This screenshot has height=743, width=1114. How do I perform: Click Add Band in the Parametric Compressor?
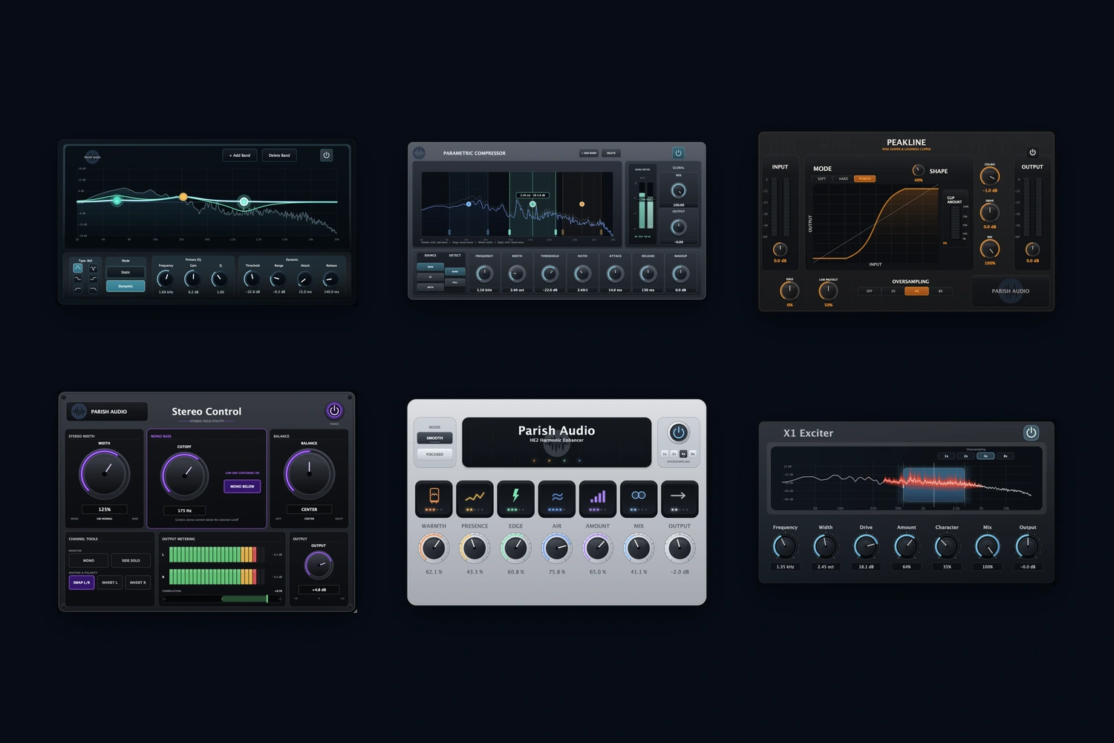click(x=589, y=153)
